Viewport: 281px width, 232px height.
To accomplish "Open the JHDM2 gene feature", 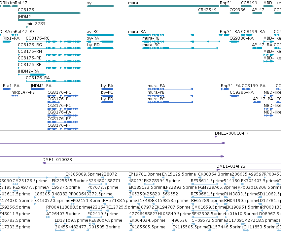I will coord(32,20).
